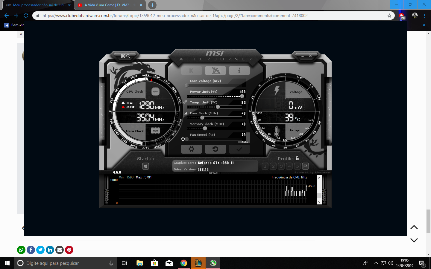Select profile slot 1
The height and width of the screenshot is (269, 431).
tap(265, 166)
